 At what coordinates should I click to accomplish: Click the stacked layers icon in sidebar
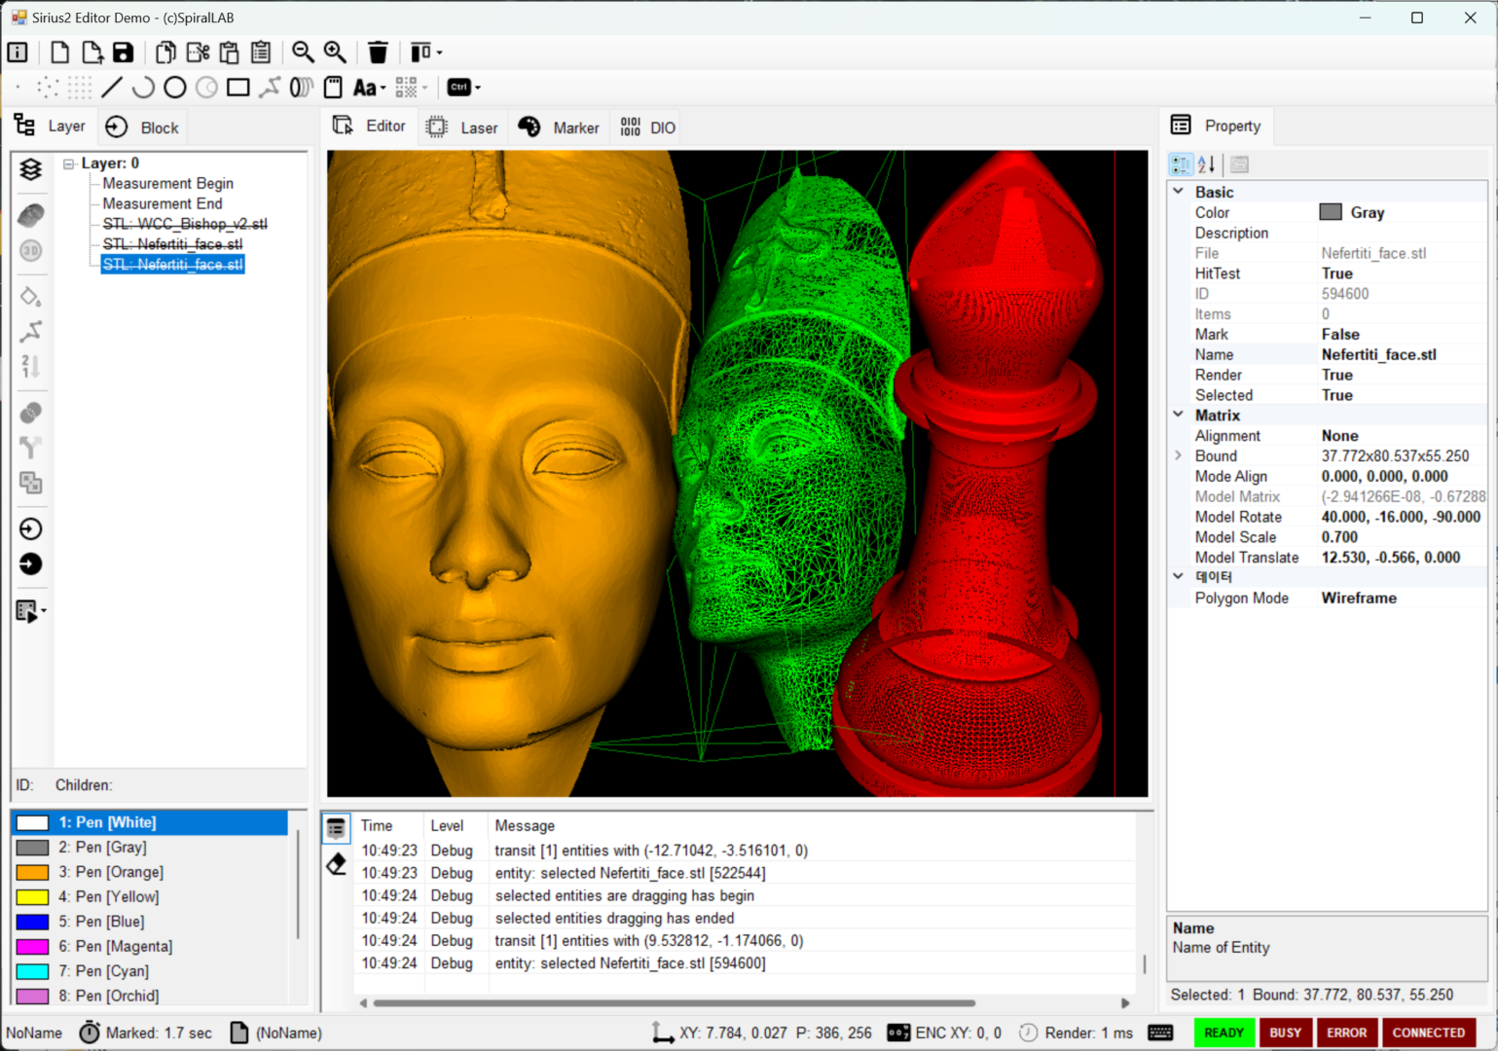(x=31, y=169)
